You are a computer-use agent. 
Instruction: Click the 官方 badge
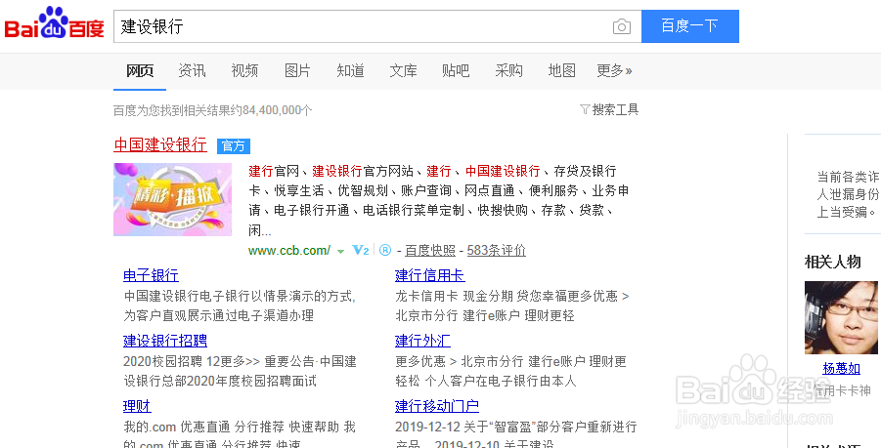click(x=233, y=146)
